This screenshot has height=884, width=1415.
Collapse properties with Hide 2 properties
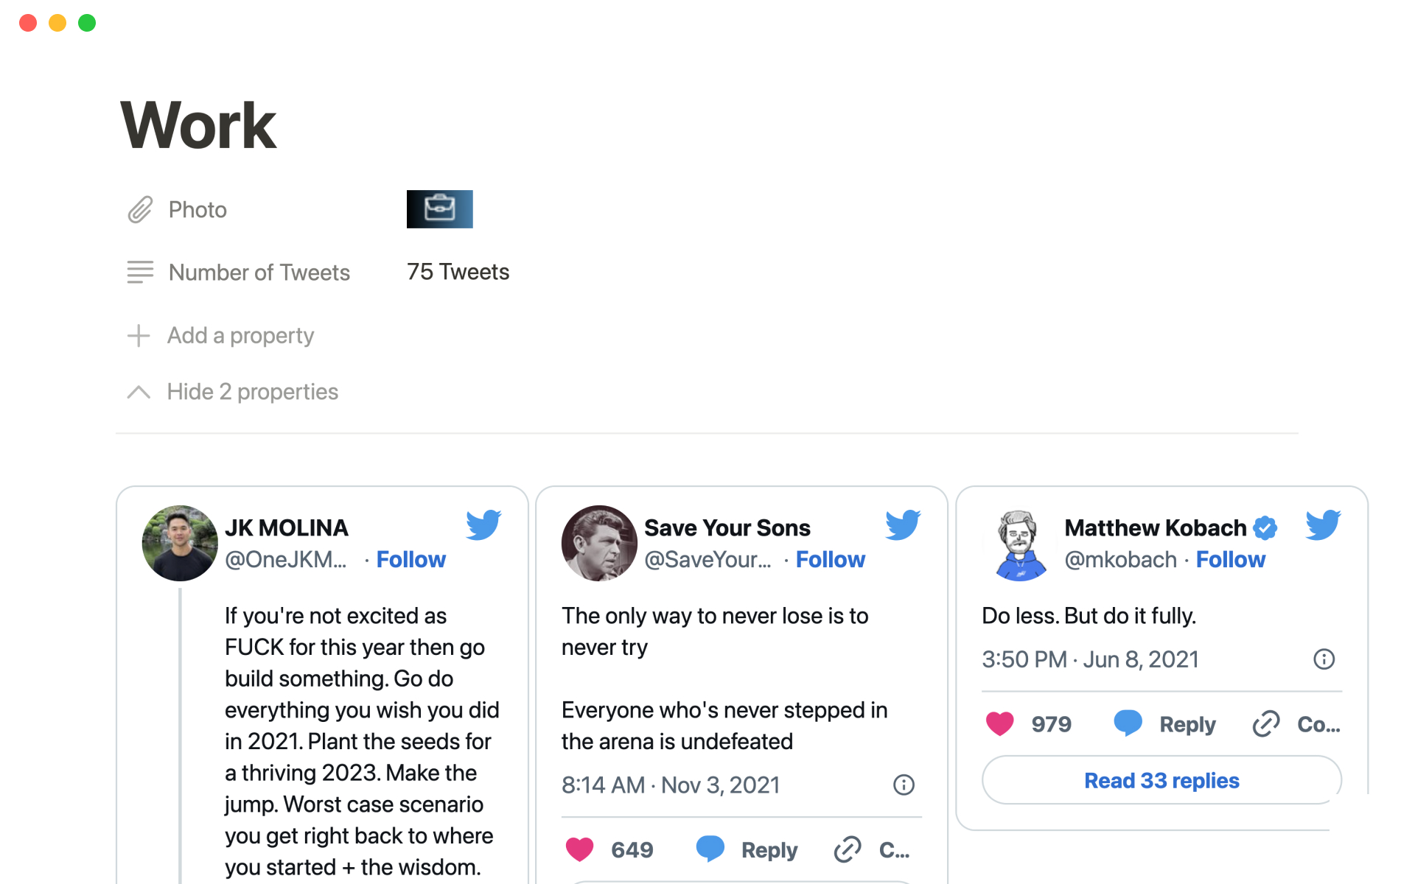click(x=252, y=392)
